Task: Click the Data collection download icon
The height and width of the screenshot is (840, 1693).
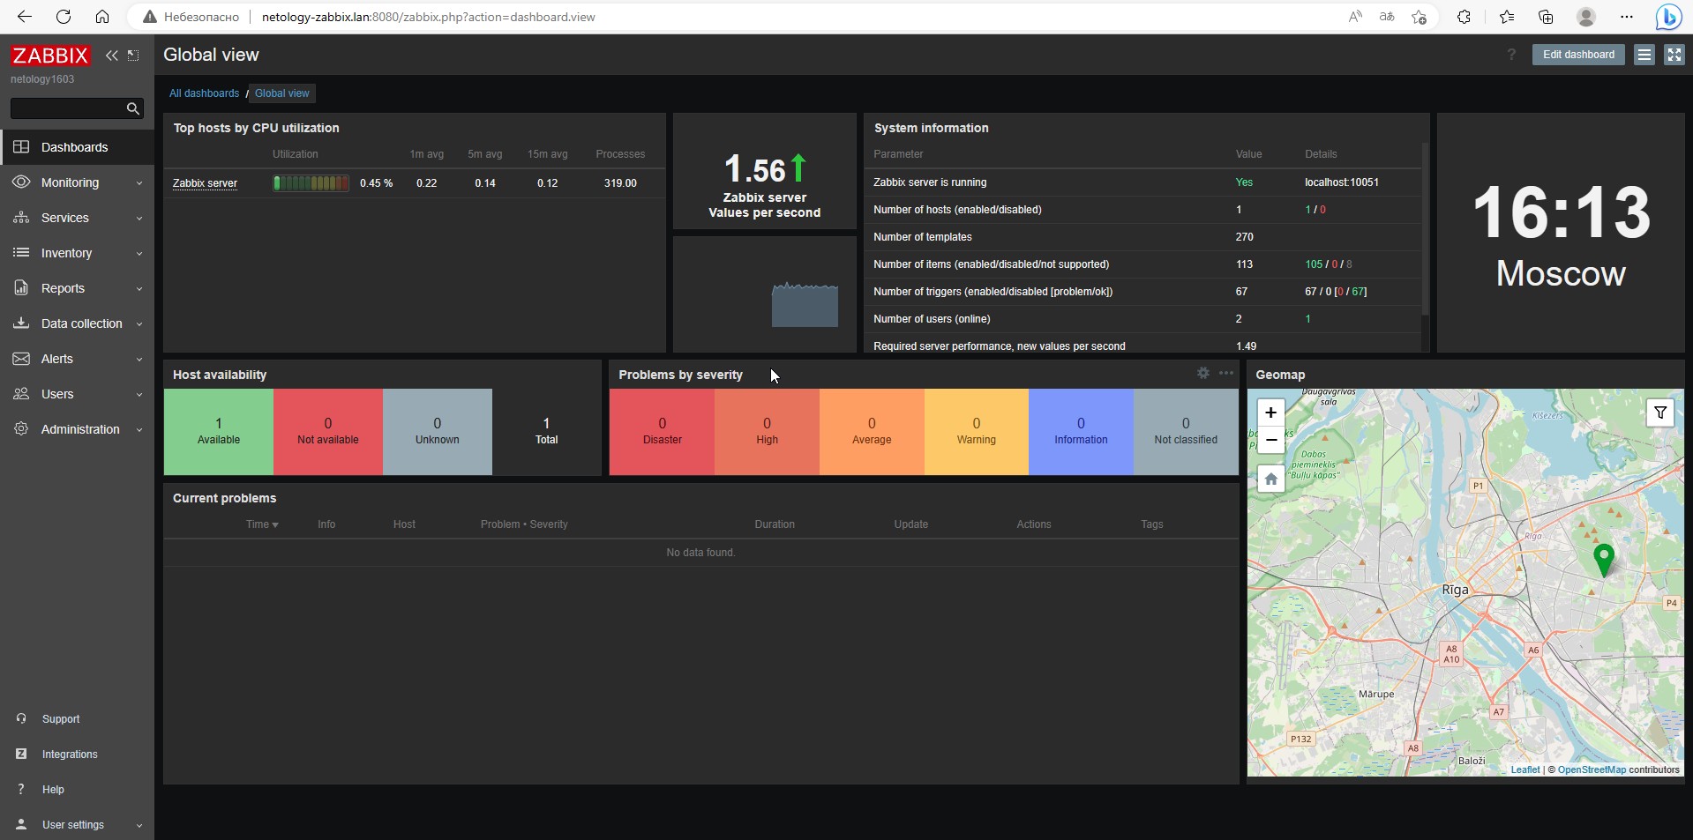Action: pyautogui.click(x=20, y=323)
